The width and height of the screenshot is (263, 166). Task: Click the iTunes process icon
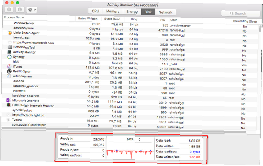[9, 66]
